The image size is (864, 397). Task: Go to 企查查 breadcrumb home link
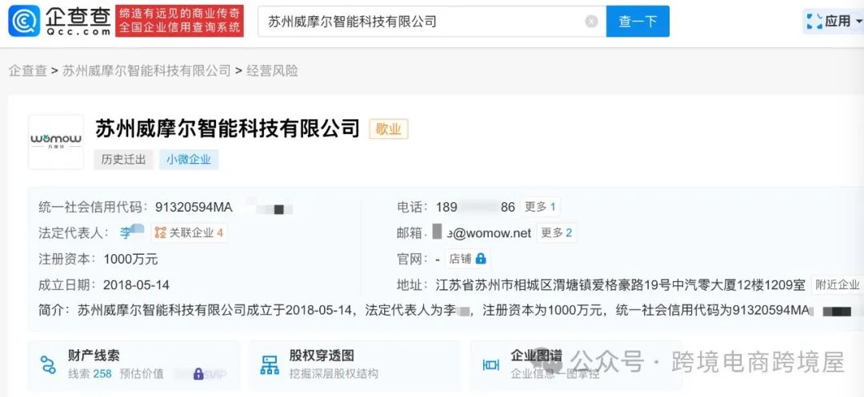27,70
